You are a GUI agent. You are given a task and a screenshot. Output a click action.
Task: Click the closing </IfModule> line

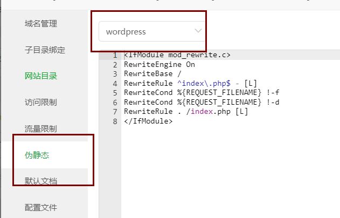[148, 121]
